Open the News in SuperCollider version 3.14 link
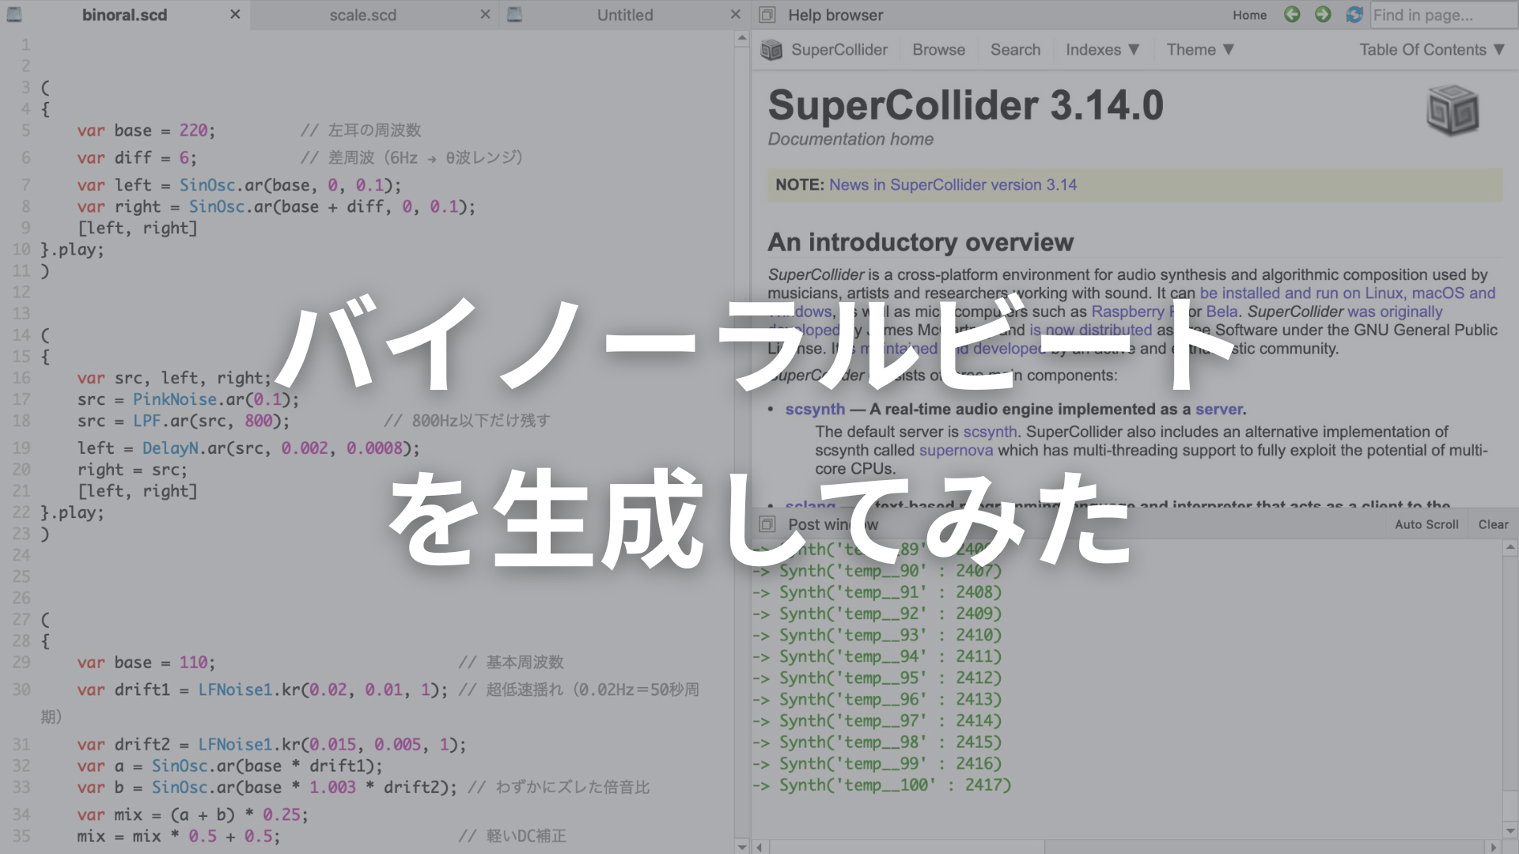The width and height of the screenshot is (1519, 854). tap(953, 185)
